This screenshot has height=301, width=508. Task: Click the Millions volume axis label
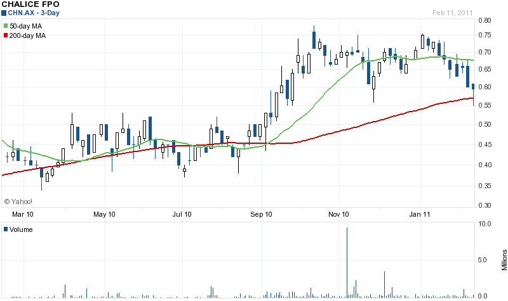coord(504,260)
